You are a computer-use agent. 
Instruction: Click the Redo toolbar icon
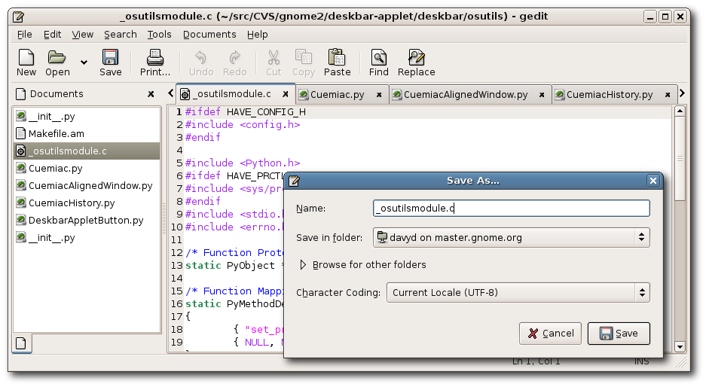point(234,58)
